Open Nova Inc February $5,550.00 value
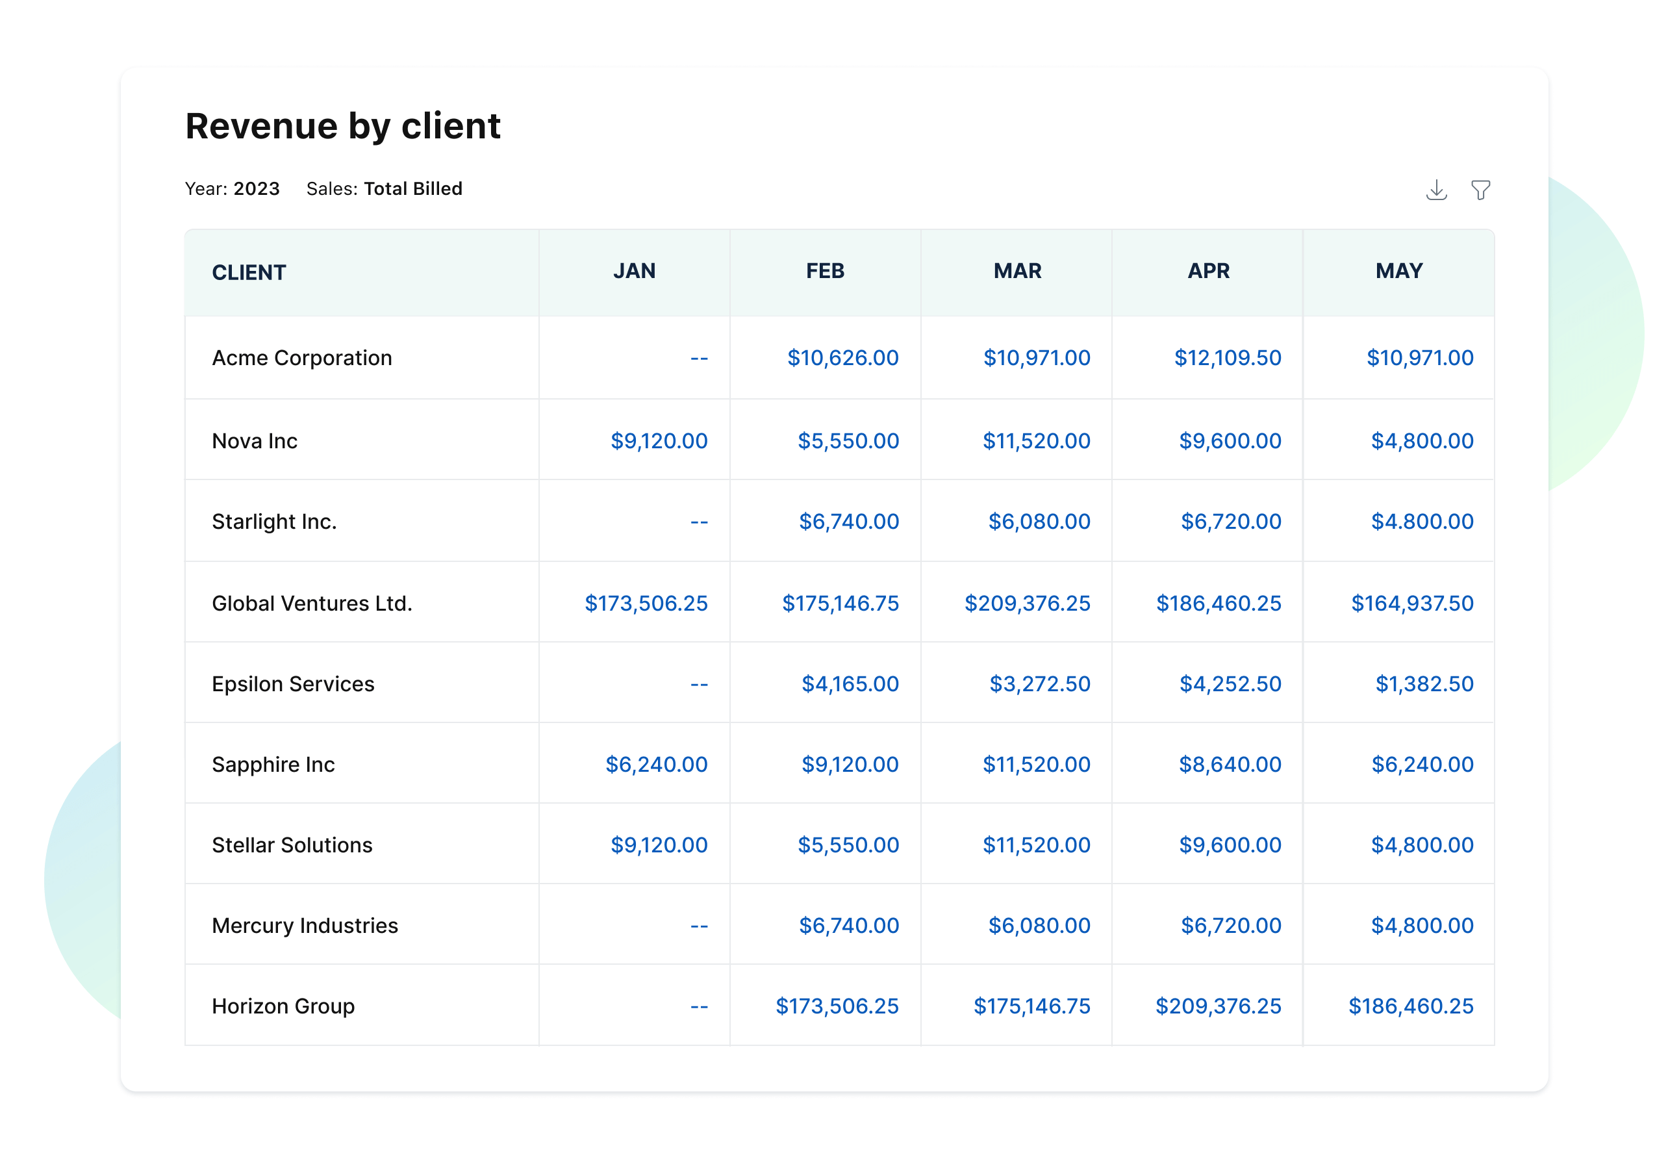 (848, 441)
